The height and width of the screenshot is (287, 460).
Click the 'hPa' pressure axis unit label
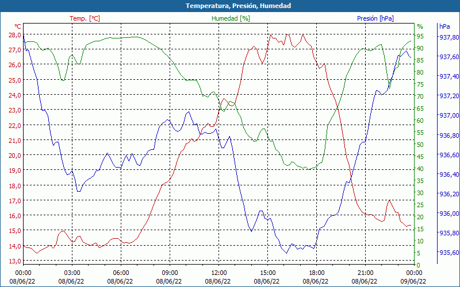[444, 26]
